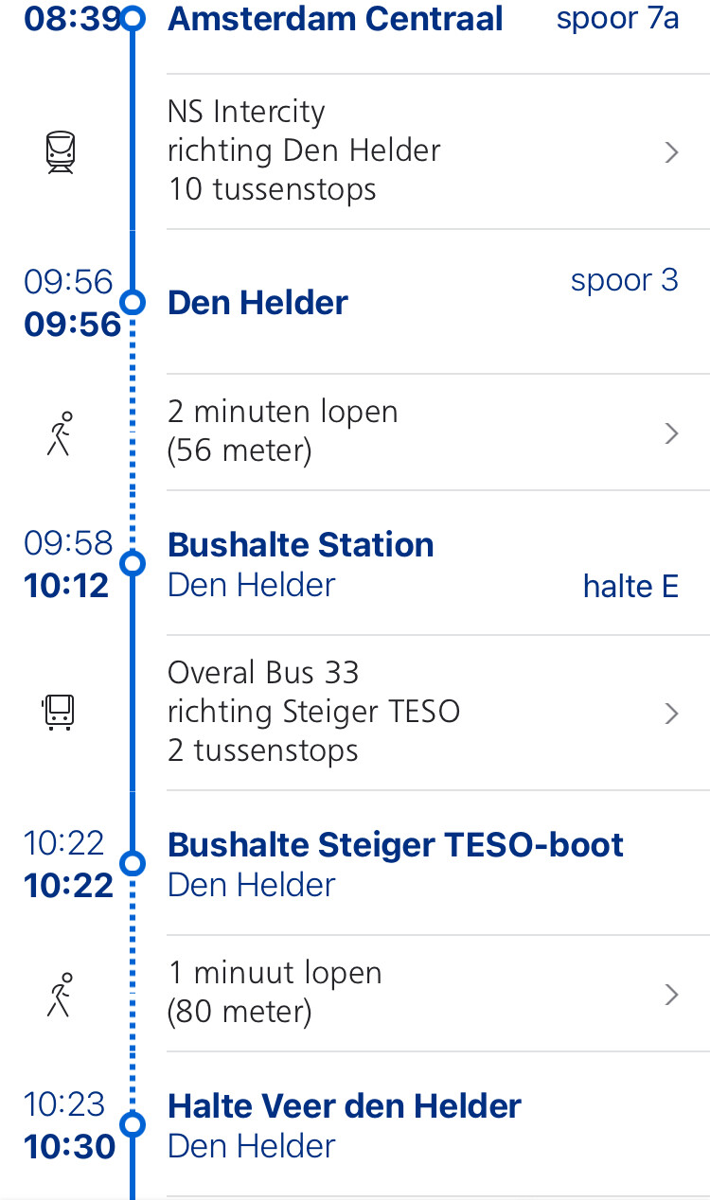This screenshot has width=710, height=1200.
Task: Tap the Bushalte Station circle marker
Action: coord(133,563)
